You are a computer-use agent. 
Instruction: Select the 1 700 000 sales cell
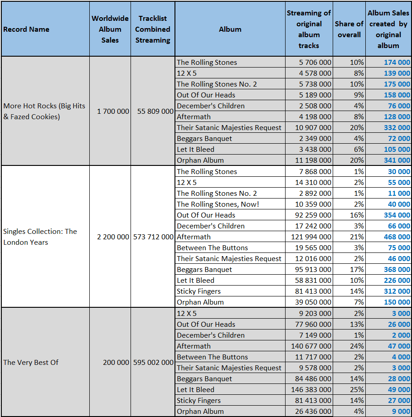click(110, 111)
